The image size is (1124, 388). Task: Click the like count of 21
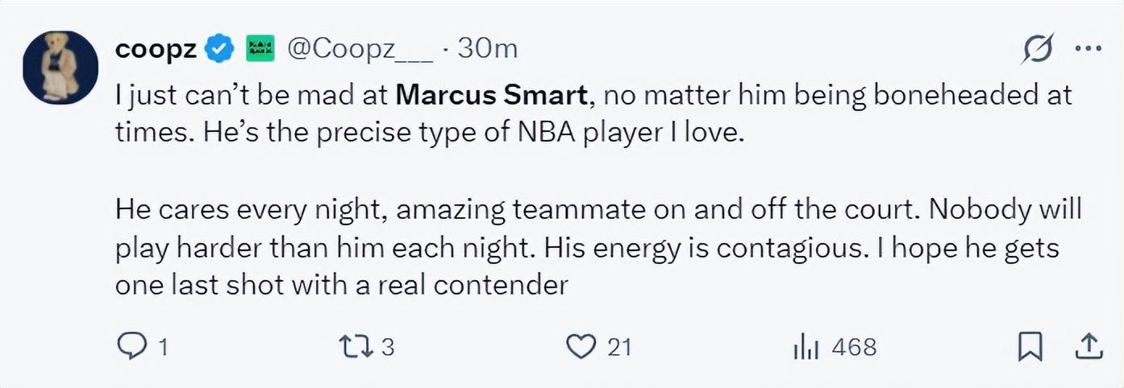point(619,347)
